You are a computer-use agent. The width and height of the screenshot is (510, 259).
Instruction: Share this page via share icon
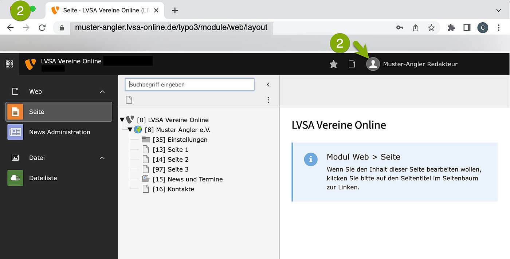point(415,28)
